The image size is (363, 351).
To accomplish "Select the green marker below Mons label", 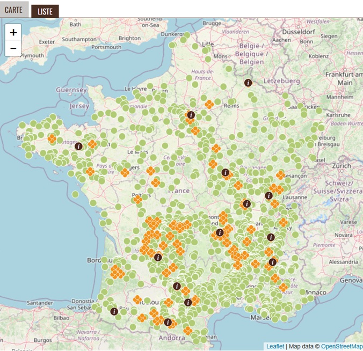I will [x=229, y=69].
